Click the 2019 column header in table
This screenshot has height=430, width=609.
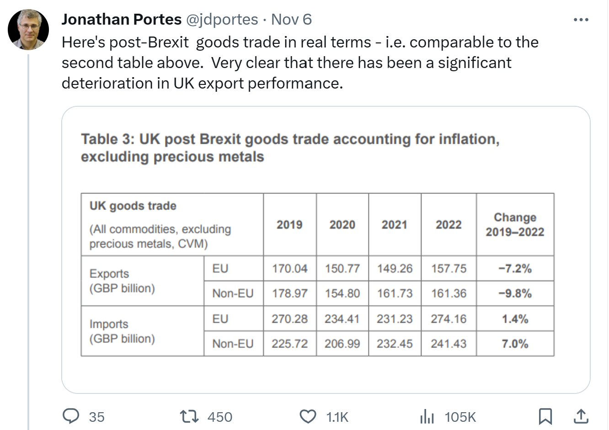point(289,225)
